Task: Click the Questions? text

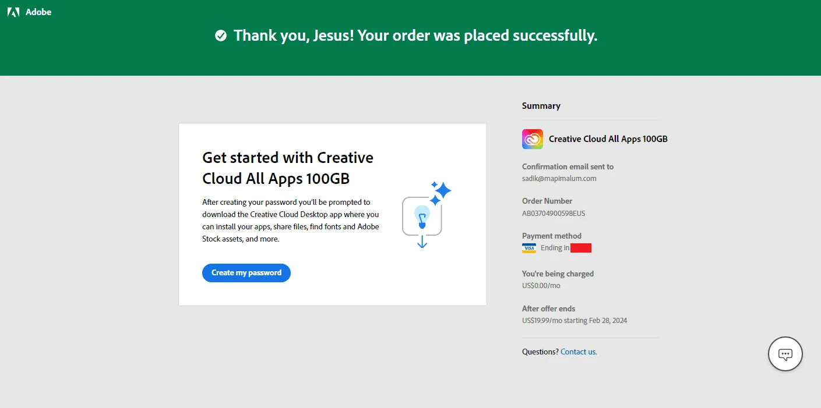Action: click(540, 352)
